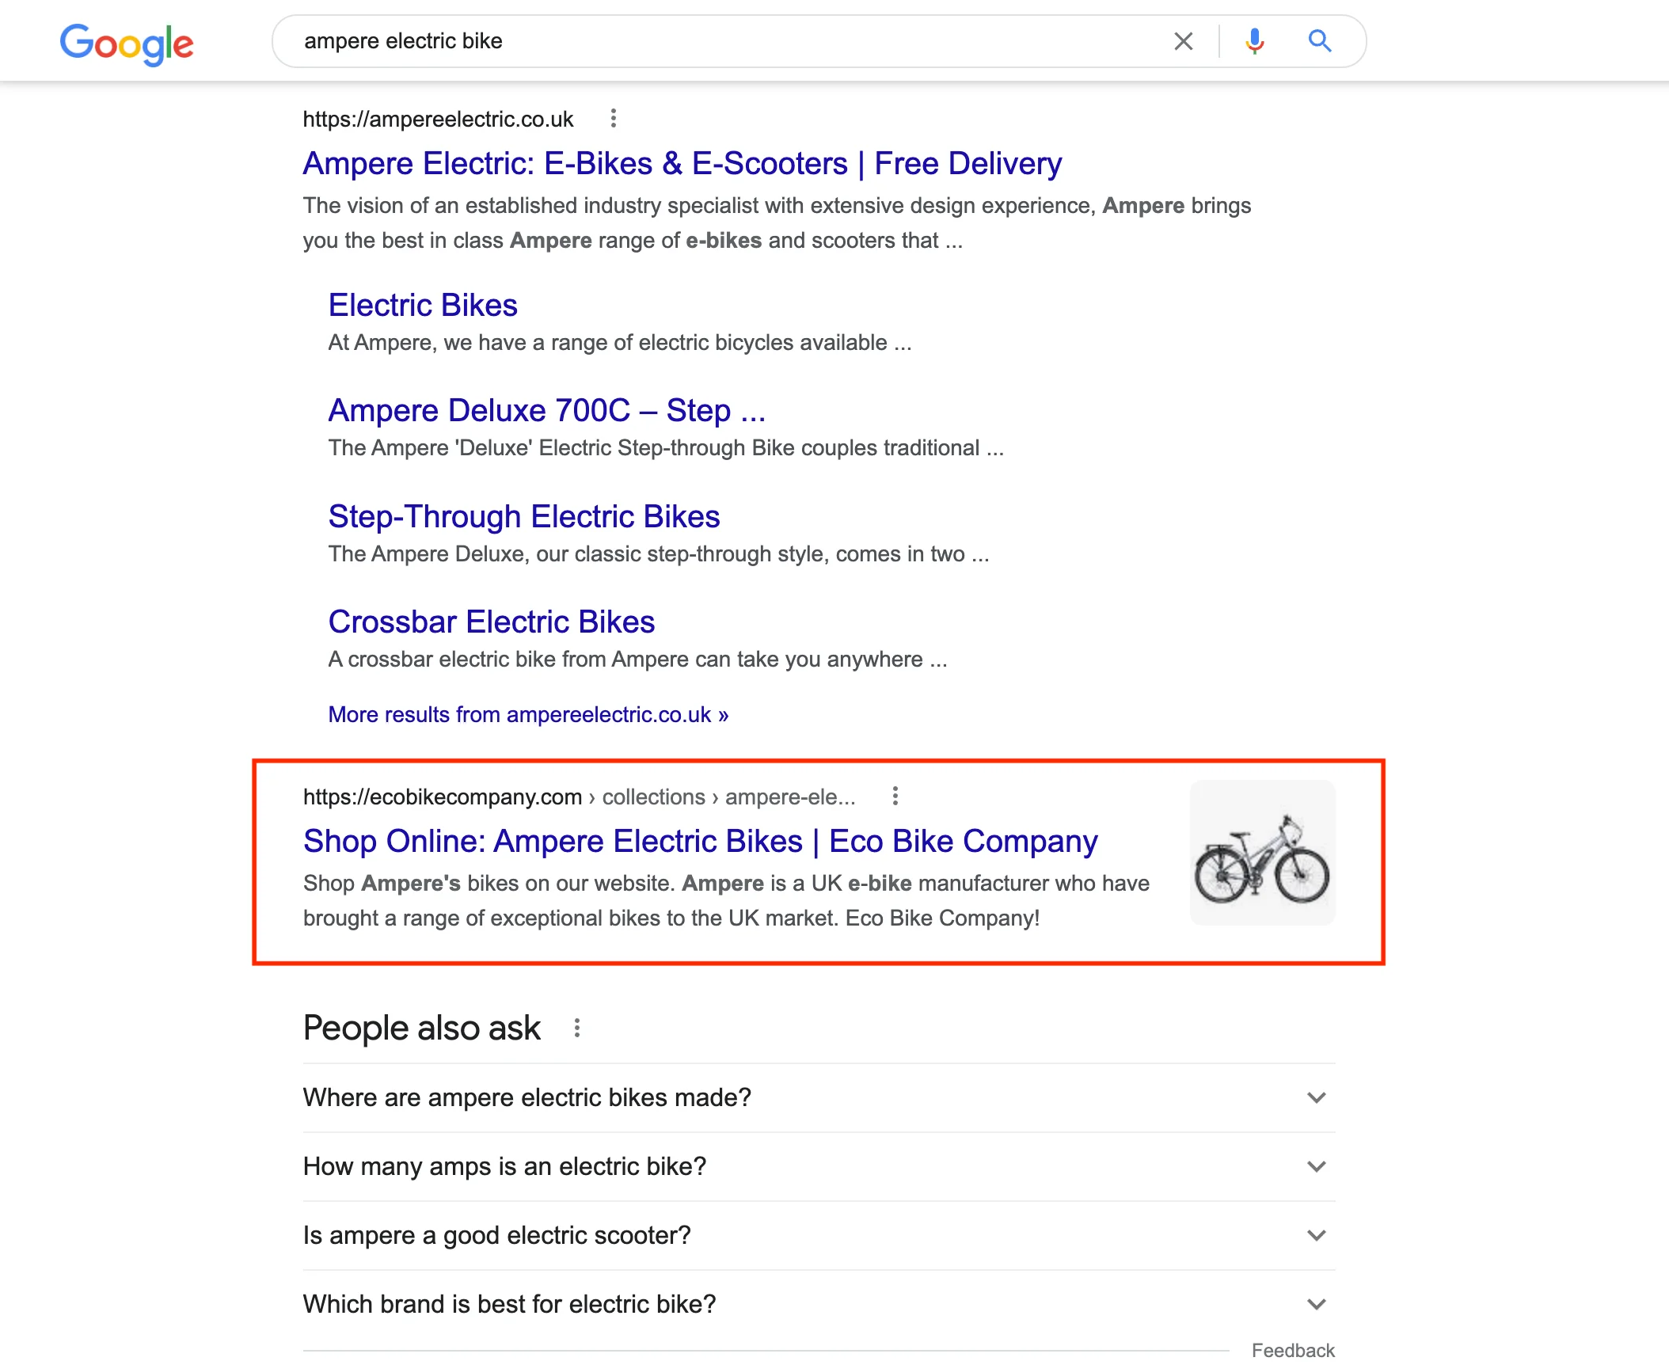Expand 'Where are ampere electric bikes made?'
This screenshot has height=1365, width=1669.
pos(819,1097)
